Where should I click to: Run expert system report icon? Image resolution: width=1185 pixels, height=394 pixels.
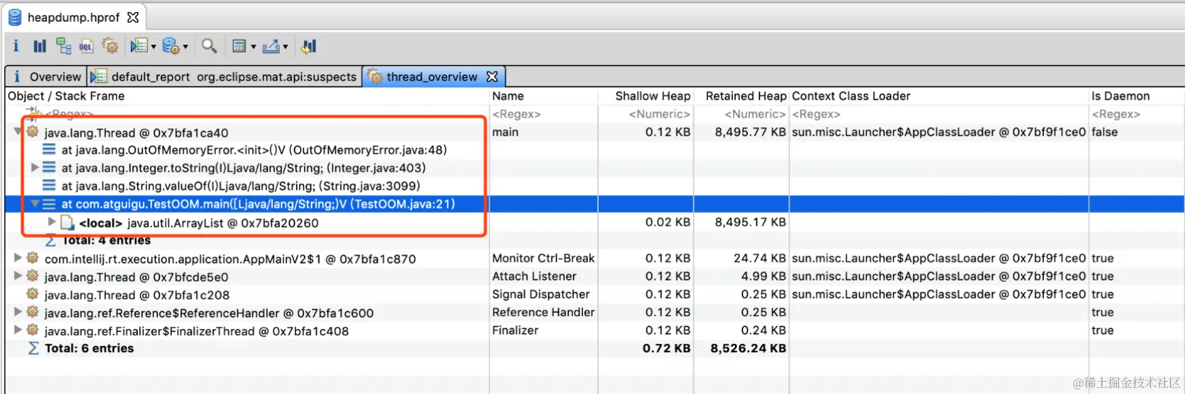(x=138, y=46)
